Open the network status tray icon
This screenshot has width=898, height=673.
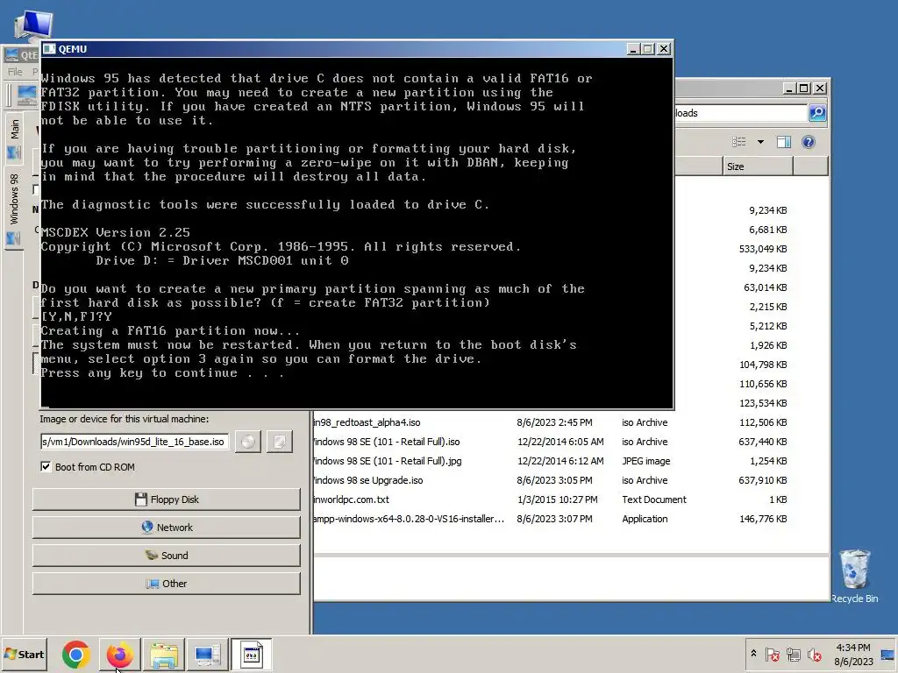793,654
